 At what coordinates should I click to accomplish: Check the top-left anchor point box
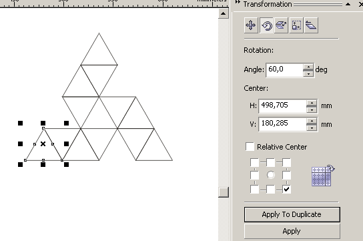click(x=255, y=162)
